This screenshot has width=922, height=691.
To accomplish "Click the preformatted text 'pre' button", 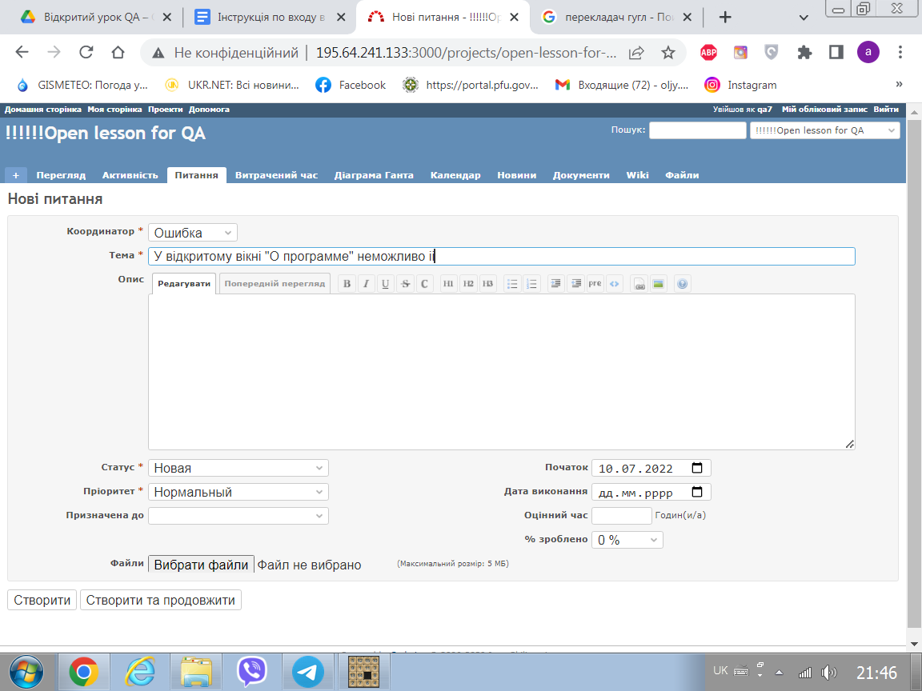I will click(x=595, y=283).
